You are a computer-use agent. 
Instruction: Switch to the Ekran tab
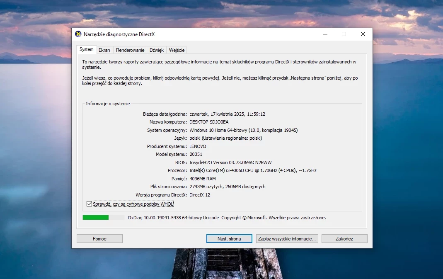(x=104, y=50)
